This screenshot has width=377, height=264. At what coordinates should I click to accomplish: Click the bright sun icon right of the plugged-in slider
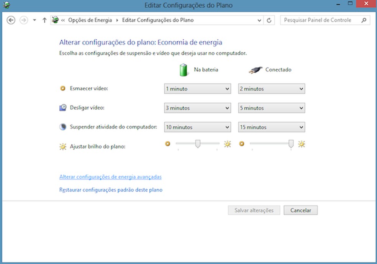click(x=302, y=144)
